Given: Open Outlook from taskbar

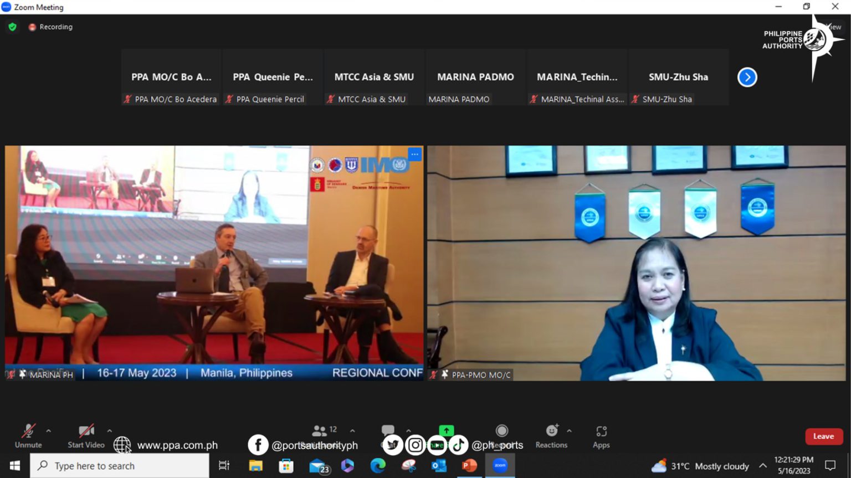Looking at the screenshot, I should pos(439,466).
